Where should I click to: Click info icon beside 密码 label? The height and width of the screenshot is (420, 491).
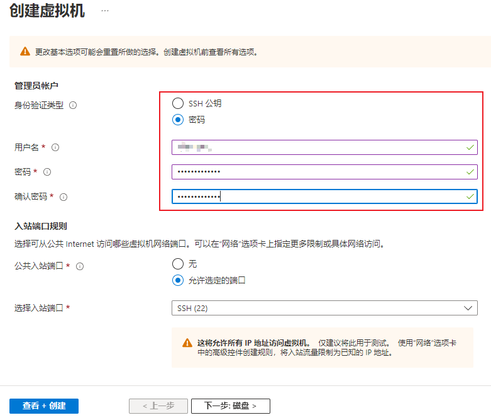coord(47,172)
